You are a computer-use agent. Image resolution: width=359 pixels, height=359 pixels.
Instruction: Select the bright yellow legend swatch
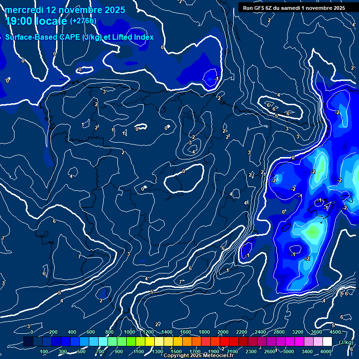click(x=150, y=341)
